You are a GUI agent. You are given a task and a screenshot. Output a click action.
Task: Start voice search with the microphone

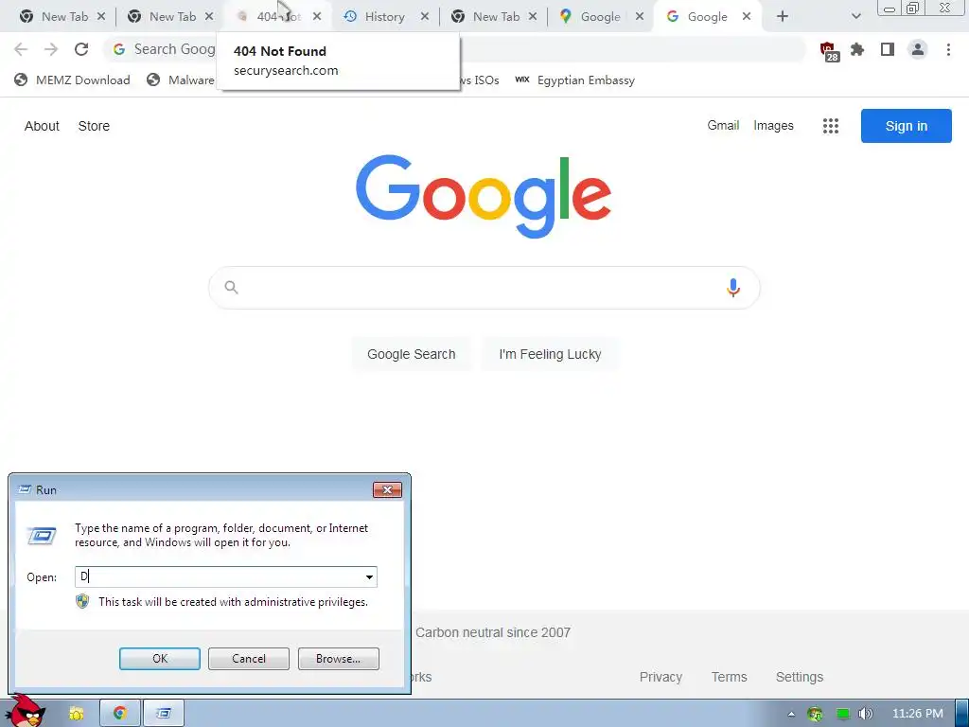(x=733, y=288)
